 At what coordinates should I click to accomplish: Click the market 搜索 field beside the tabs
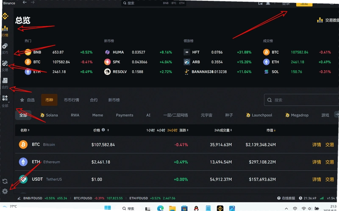[x=302, y=100]
